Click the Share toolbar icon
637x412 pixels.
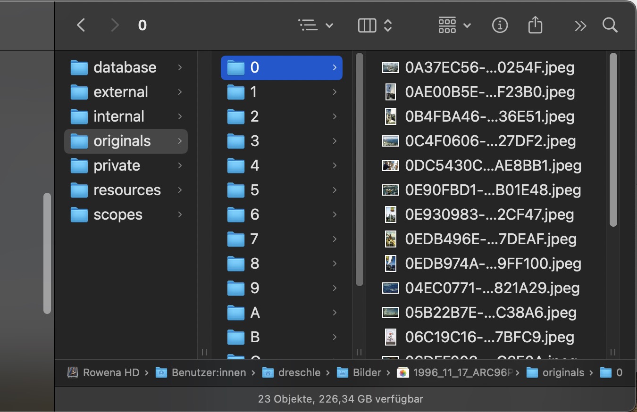pos(535,25)
